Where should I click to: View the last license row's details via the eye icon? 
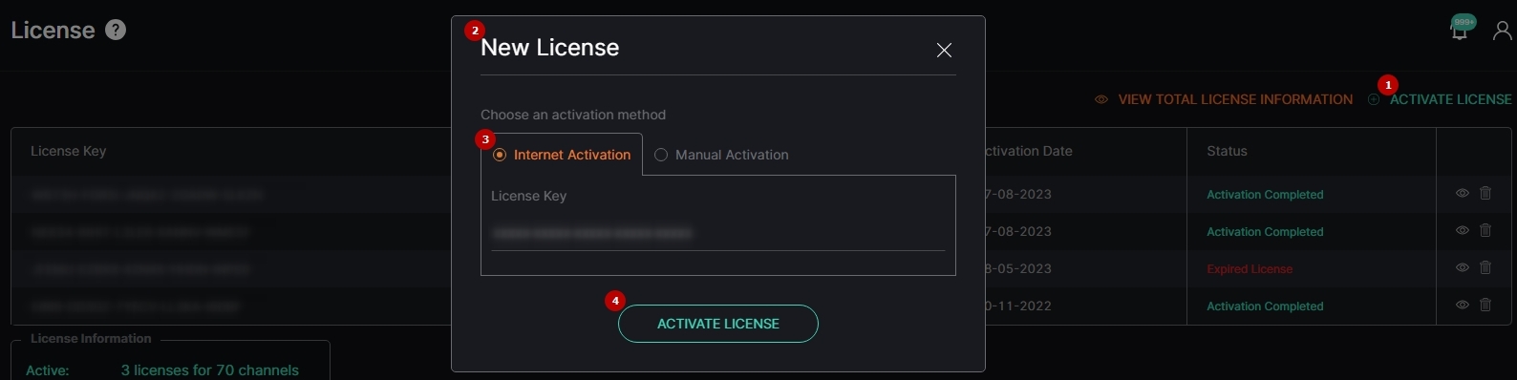pos(1462,305)
